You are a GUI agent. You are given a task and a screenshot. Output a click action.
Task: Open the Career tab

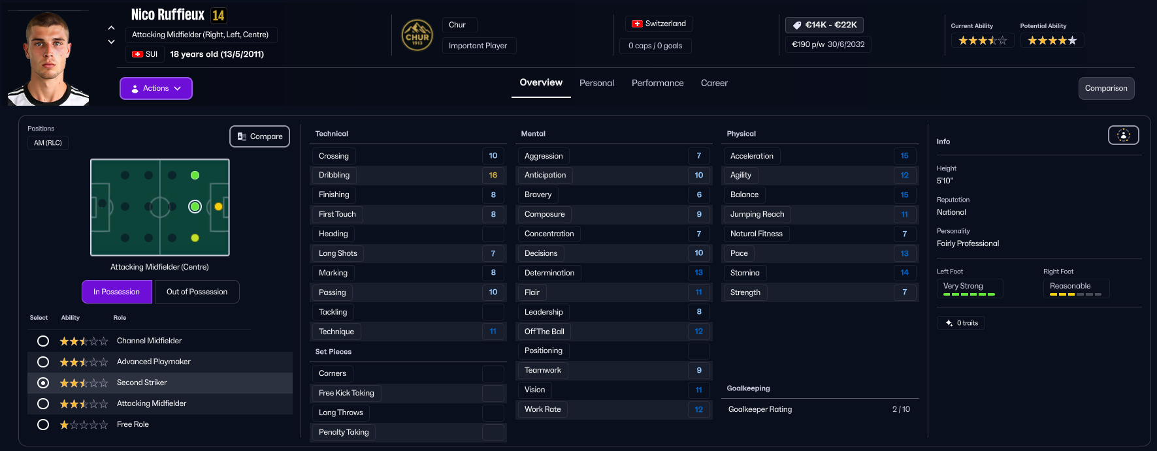tap(714, 83)
